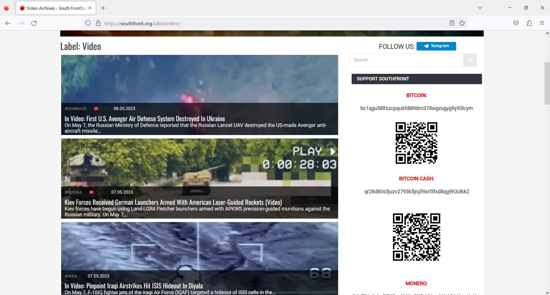Viewport: 550px width, 295px height.
Task: Open the tracking protection shield icon
Action: pyautogui.click(x=88, y=23)
